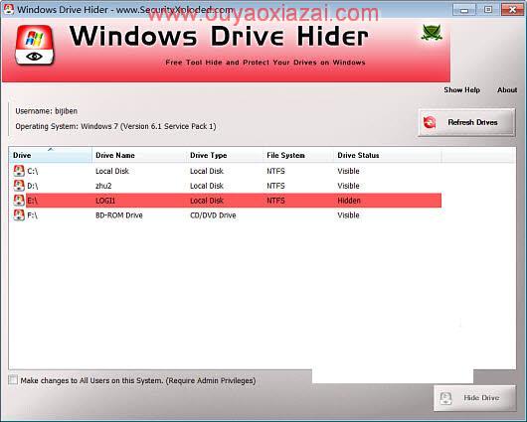Click the Windows Drive Hider logo icon

(x=34, y=46)
